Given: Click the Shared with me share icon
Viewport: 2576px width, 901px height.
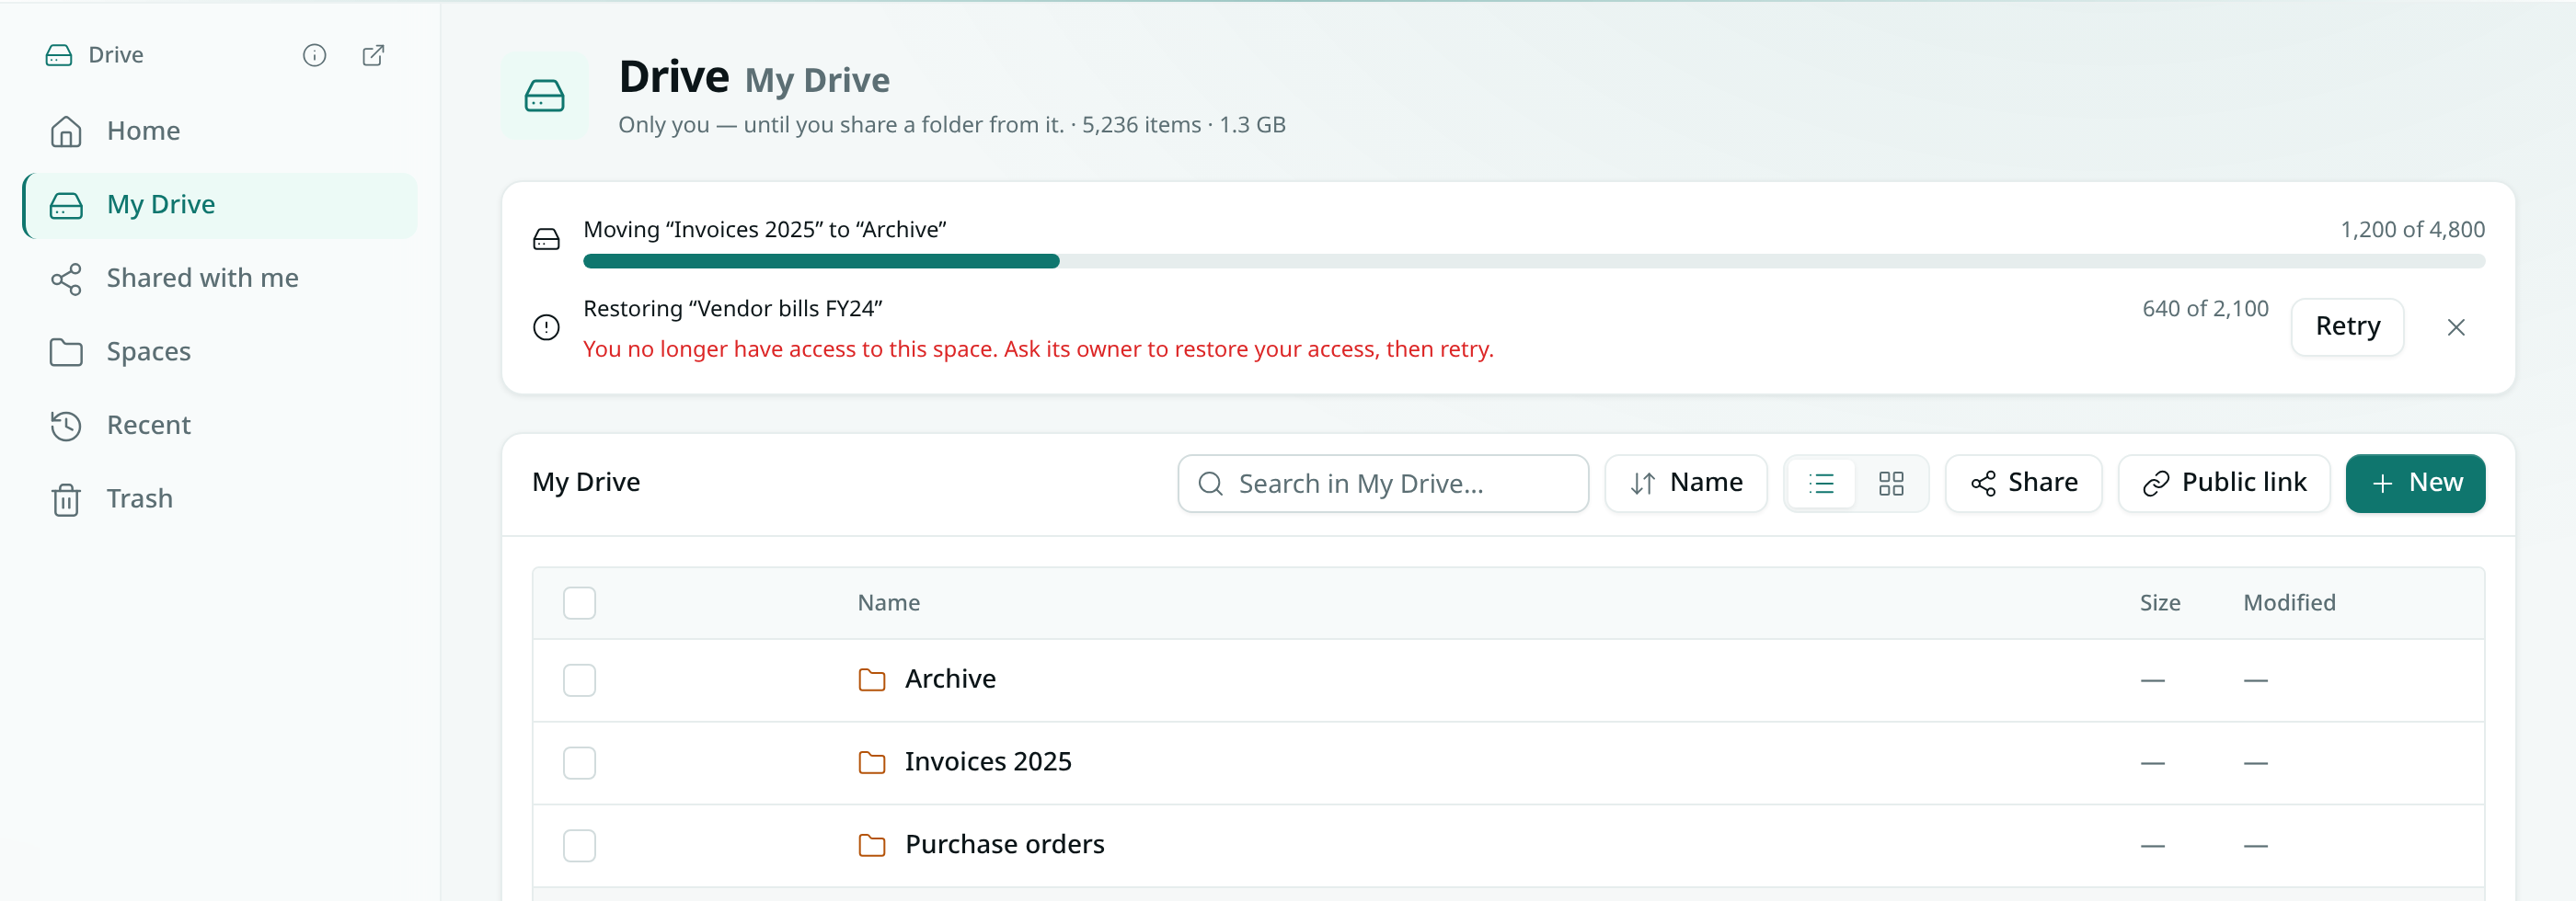Looking at the screenshot, I should click(66, 279).
